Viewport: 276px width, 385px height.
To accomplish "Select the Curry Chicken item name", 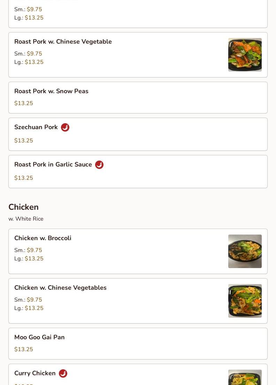I will click(x=35, y=373).
